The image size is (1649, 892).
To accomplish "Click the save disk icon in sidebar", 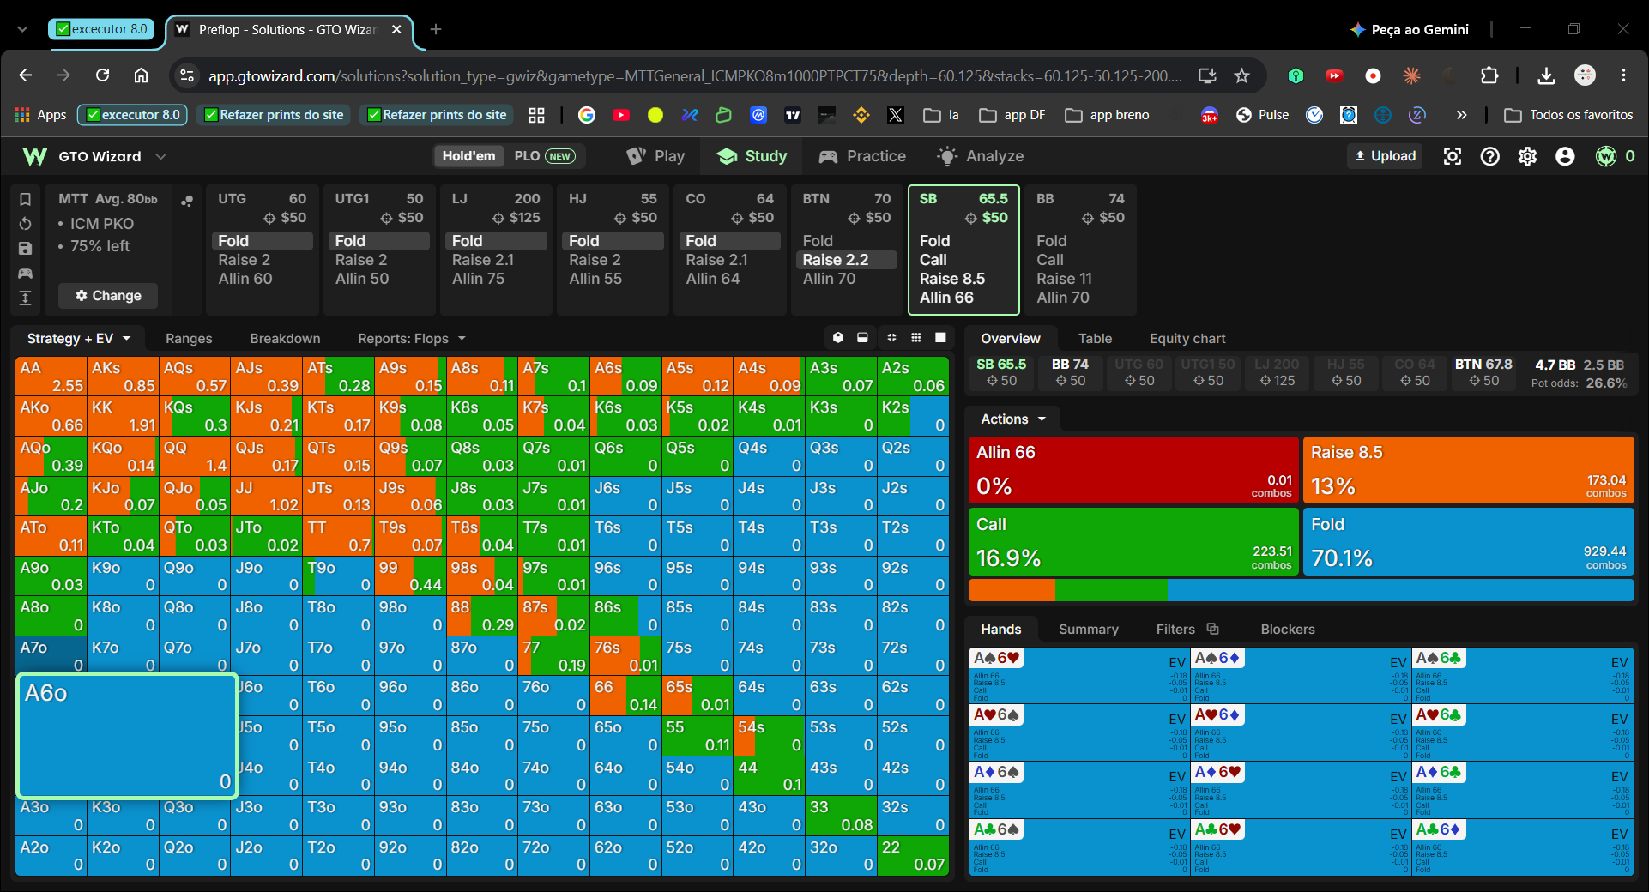I will click(25, 249).
